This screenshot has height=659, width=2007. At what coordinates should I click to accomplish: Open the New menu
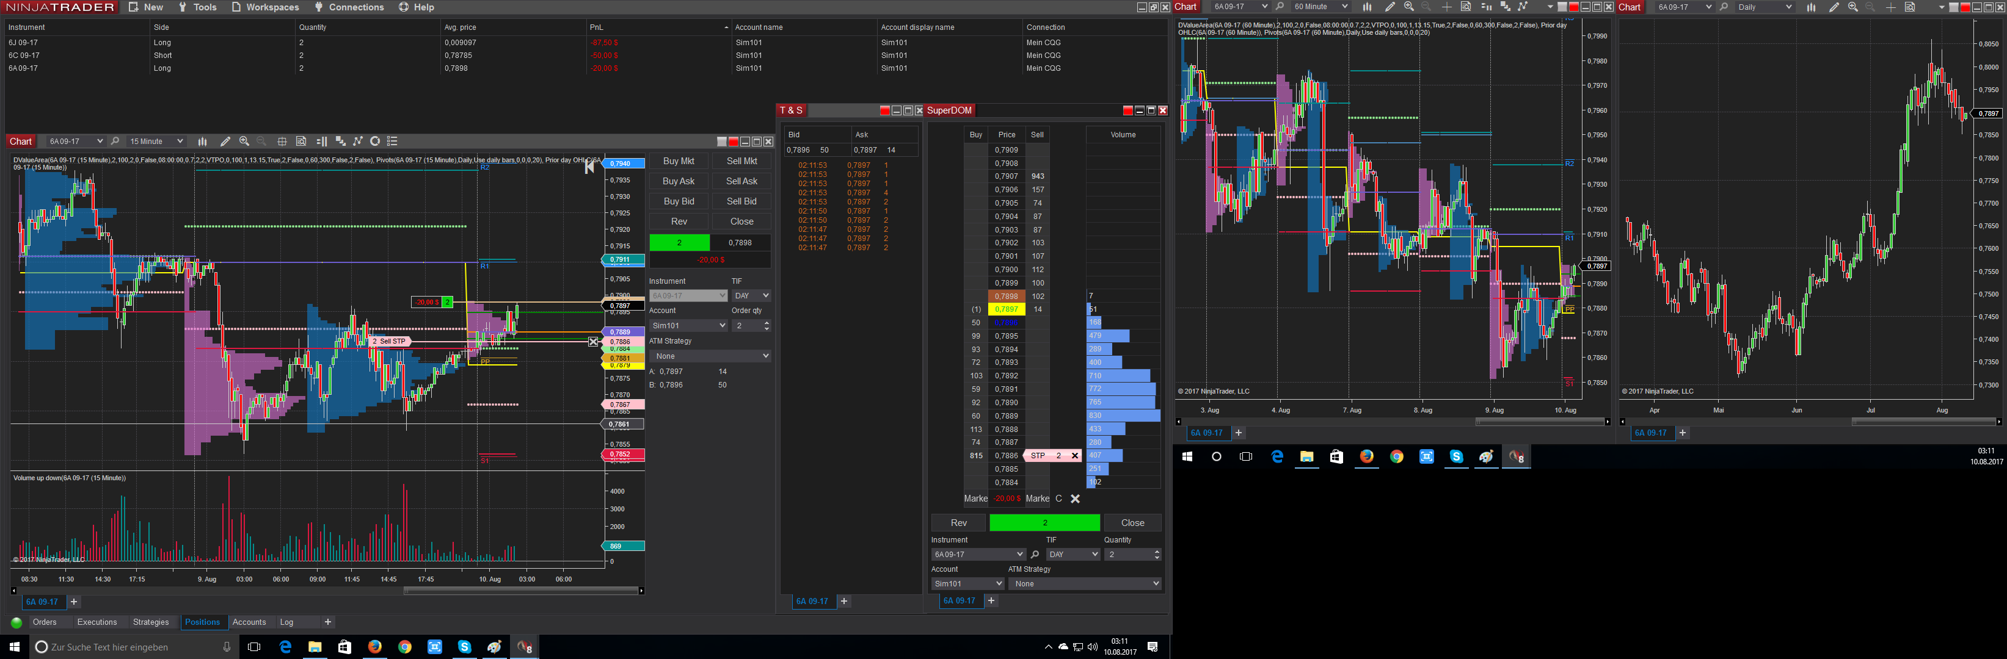click(146, 7)
